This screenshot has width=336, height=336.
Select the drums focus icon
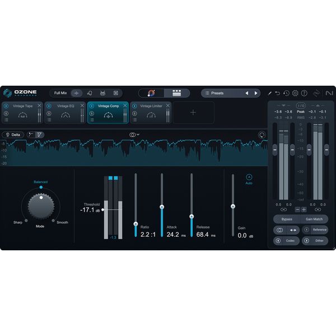[x=102, y=93]
